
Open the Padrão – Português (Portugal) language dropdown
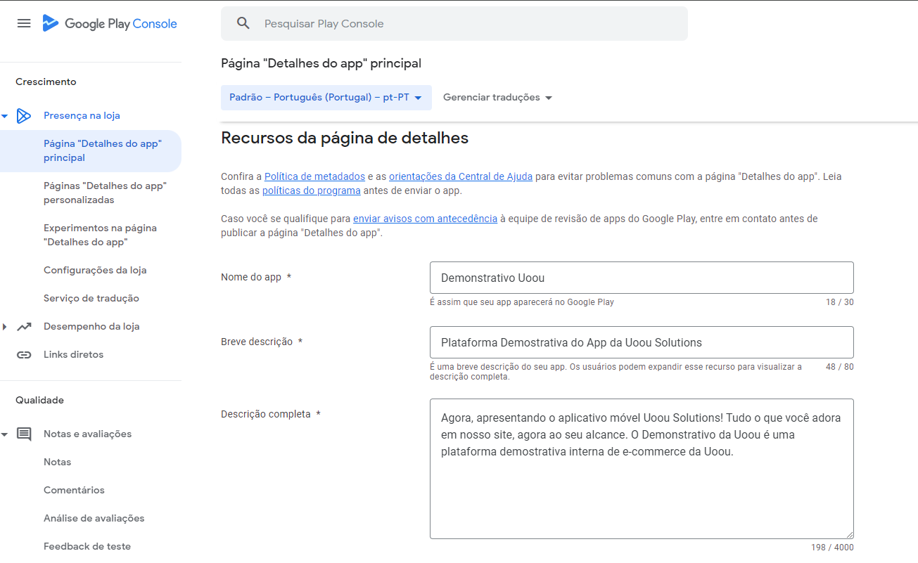click(x=326, y=98)
